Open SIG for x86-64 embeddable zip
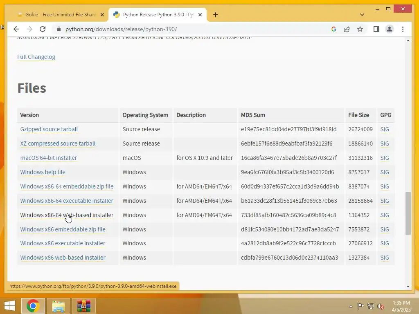 click(385, 186)
